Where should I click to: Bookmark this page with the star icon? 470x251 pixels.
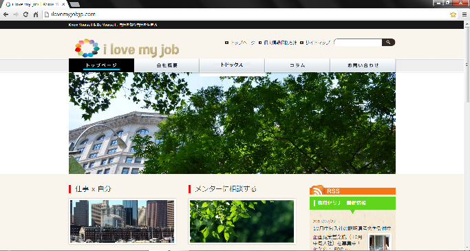pos(453,14)
